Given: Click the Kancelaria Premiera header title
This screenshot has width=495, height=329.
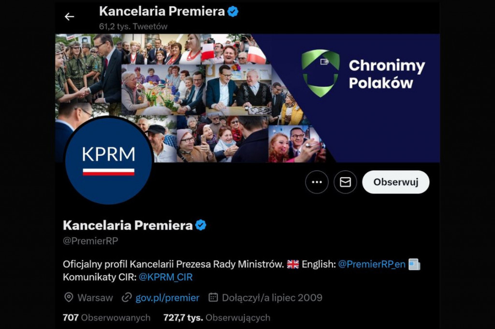Looking at the screenshot, I should click(x=161, y=12).
